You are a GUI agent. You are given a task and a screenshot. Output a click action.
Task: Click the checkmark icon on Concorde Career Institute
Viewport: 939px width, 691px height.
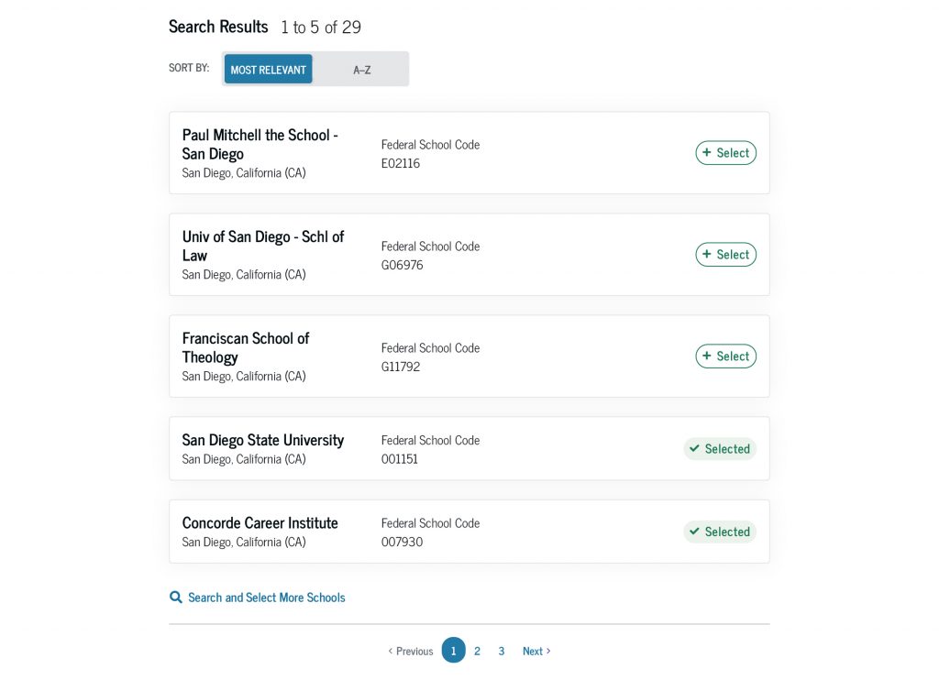click(x=694, y=532)
